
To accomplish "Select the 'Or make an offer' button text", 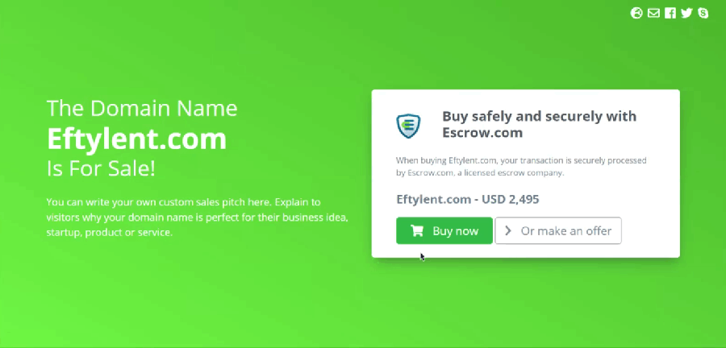I will pos(566,231).
